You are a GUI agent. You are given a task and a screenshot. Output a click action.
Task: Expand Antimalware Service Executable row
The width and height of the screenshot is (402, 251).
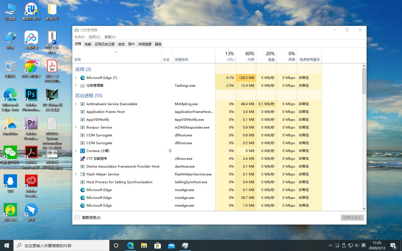76,104
